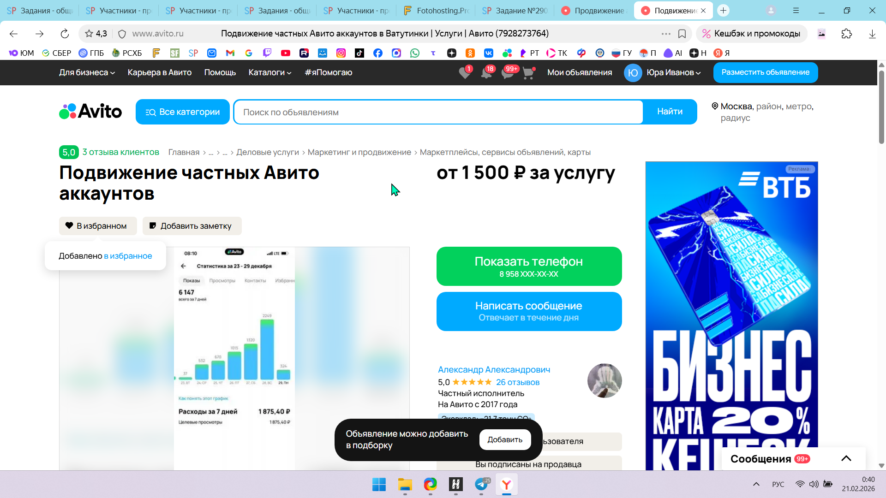Image resolution: width=886 pixels, height=498 pixels.
Task: Reload the page with refresh icon
Action: [65, 34]
